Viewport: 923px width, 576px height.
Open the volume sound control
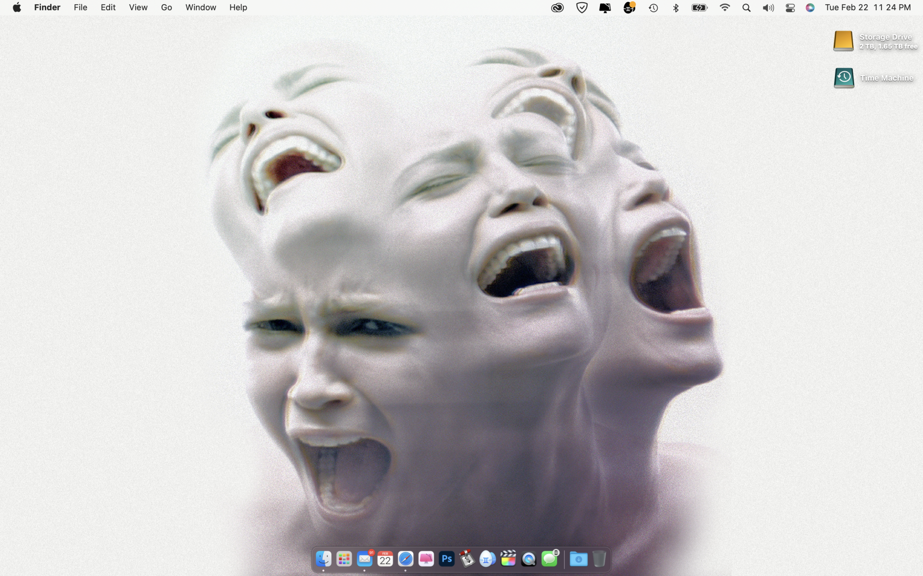(x=768, y=7)
